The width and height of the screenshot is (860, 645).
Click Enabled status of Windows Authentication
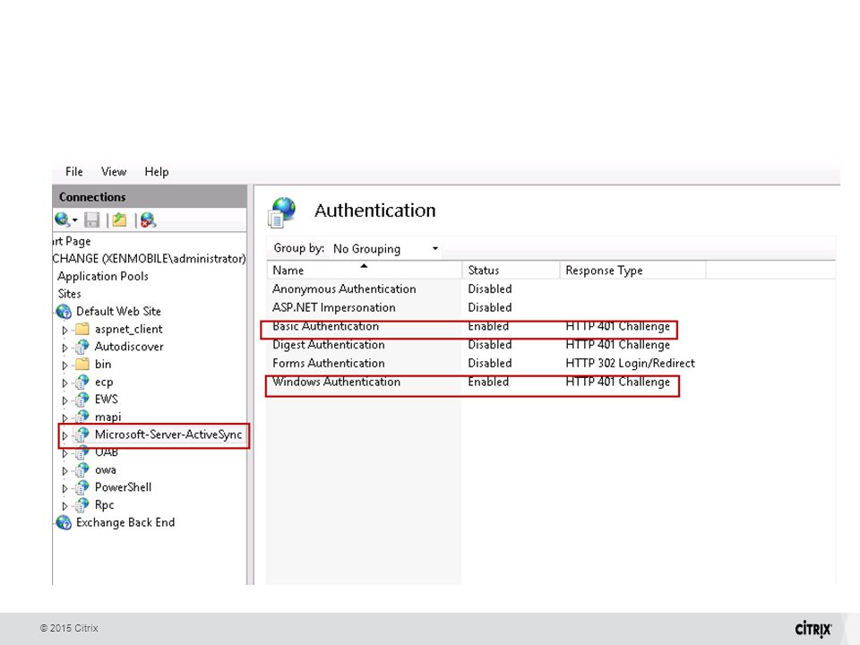click(x=488, y=382)
